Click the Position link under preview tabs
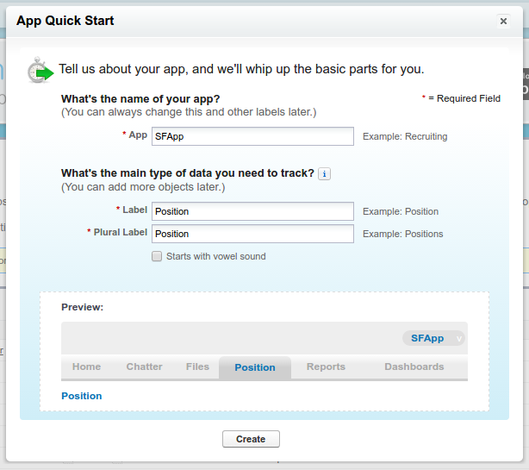 82,396
